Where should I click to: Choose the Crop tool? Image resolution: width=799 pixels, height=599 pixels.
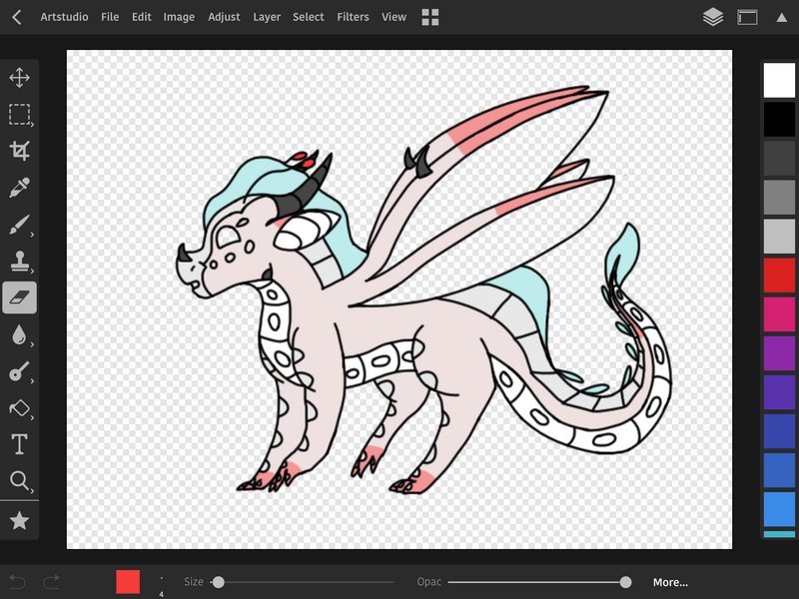19,151
